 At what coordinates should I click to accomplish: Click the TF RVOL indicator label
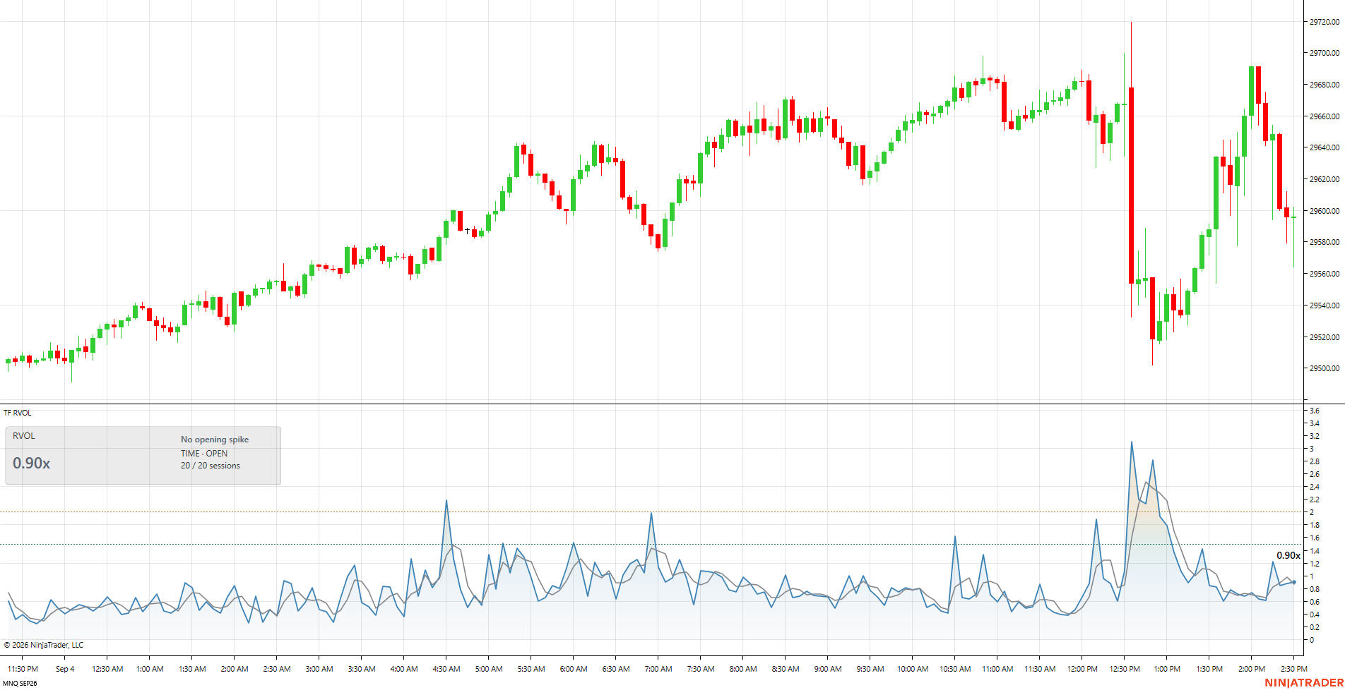pyautogui.click(x=18, y=413)
